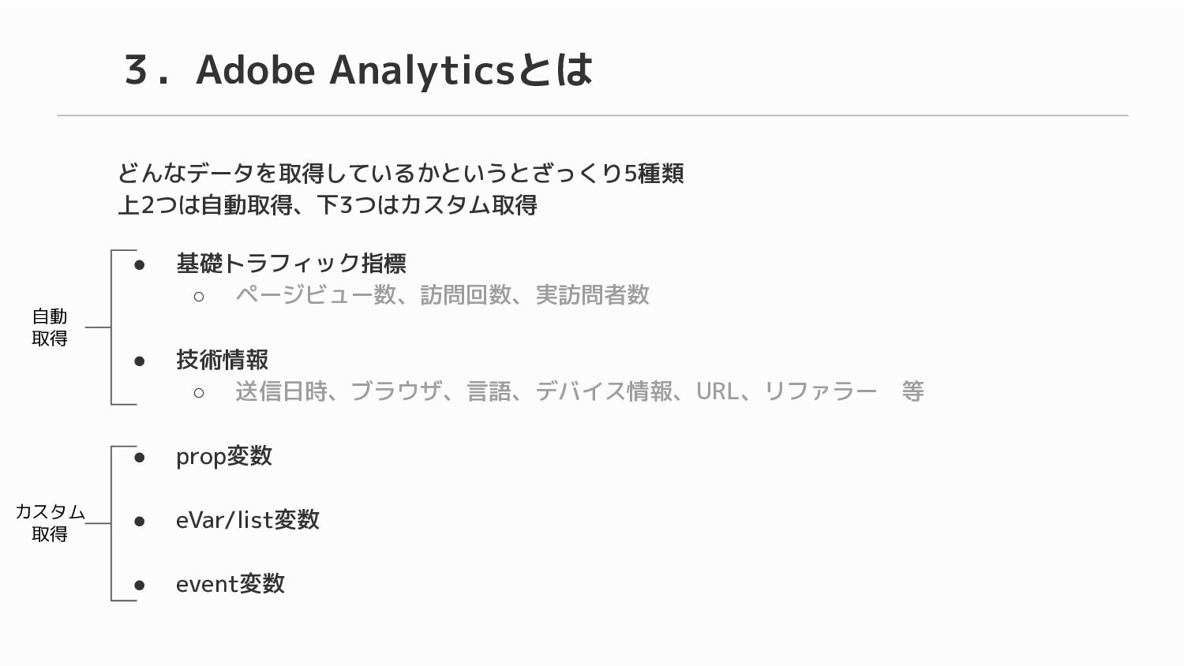The width and height of the screenshot is (1184, 666).
Task: Click the 'カスタム取得' label on the left
Action: pos(51,523)
